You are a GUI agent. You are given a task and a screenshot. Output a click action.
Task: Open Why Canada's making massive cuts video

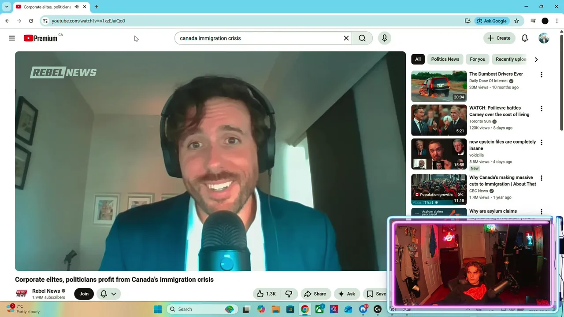[503, 181]
